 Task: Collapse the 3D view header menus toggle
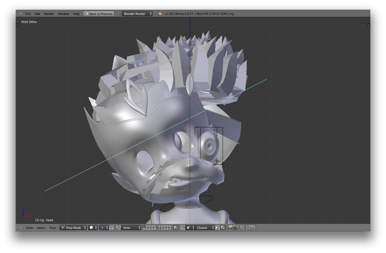pos(20,227)
